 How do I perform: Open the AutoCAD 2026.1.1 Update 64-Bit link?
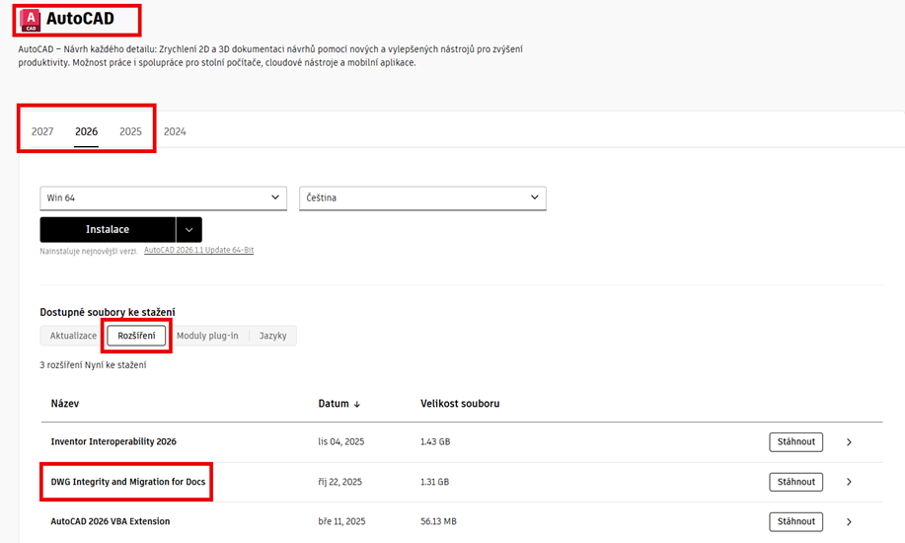pos(198,250)
